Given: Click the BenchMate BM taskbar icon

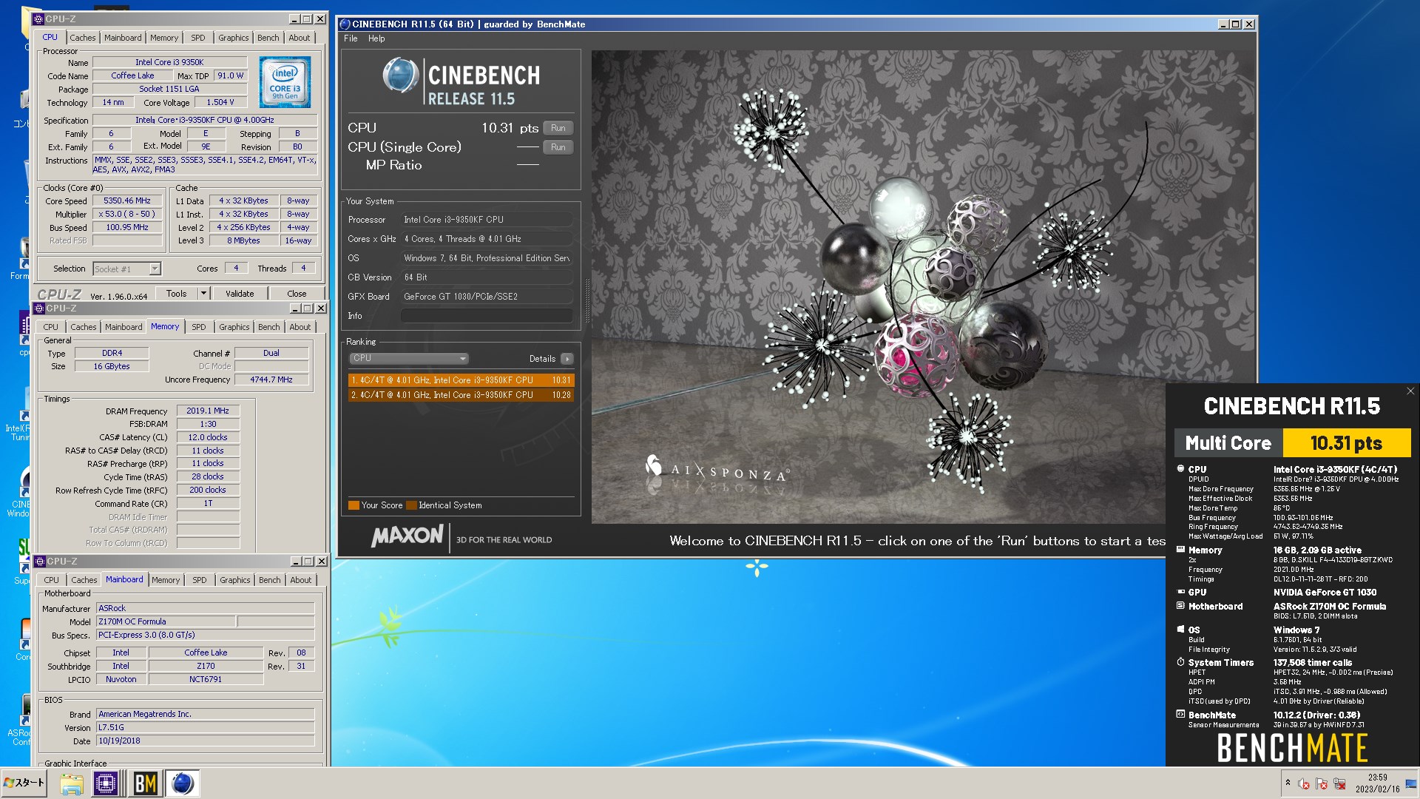Looking at the screenshot, I should [x=145, y=783].
